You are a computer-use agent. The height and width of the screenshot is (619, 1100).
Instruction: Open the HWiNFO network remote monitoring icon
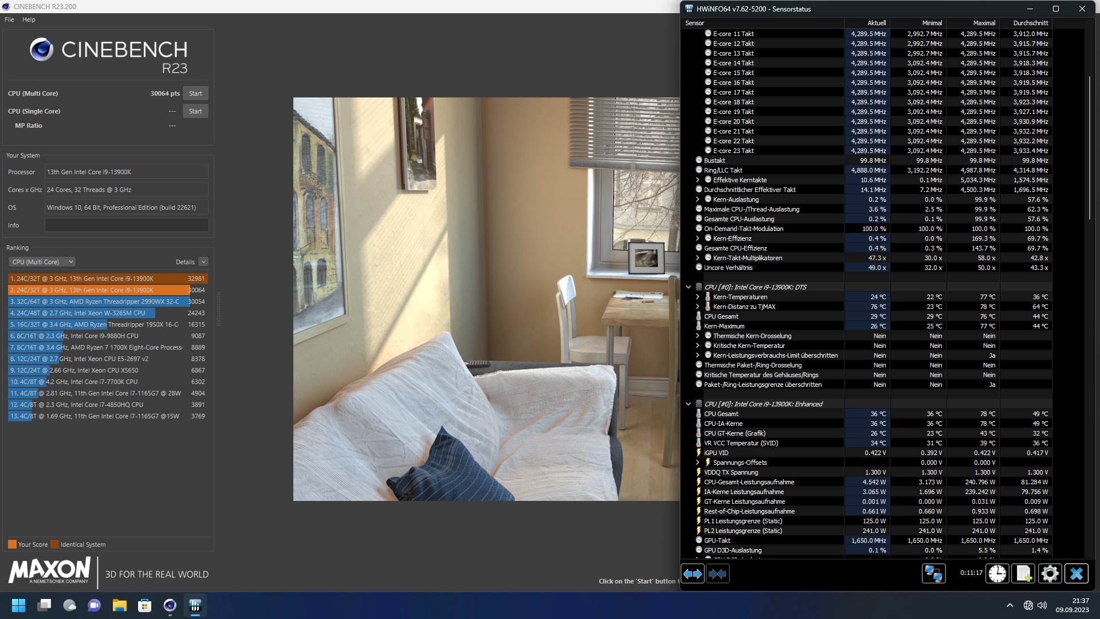click(x=933, y=574)
